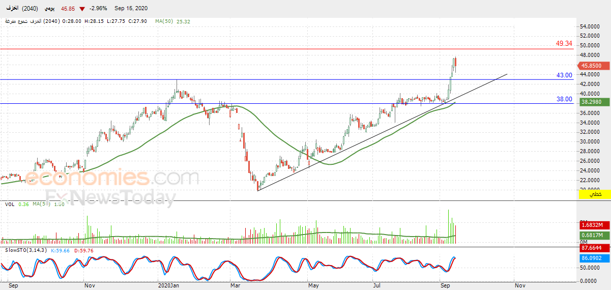The width and height of the screenshot is (611, 290).
Task: Select the -2.96% change value
Action: point(98,9)
